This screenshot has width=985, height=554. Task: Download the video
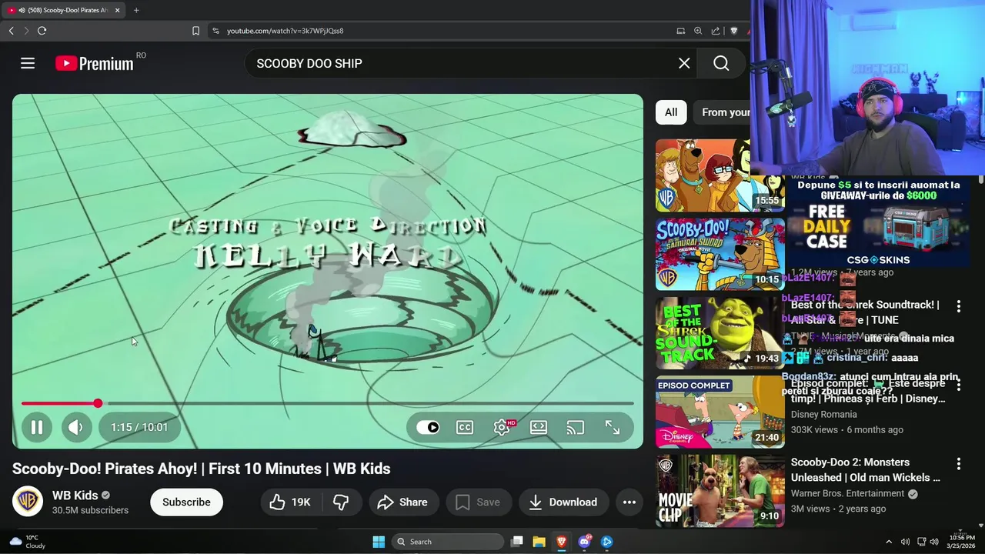pos(563,502)
